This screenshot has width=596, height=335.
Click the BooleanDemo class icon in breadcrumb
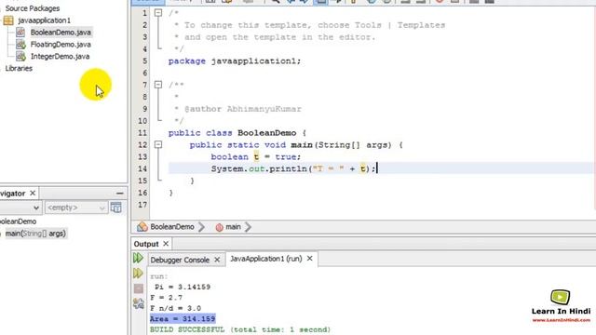coord(142,227)
